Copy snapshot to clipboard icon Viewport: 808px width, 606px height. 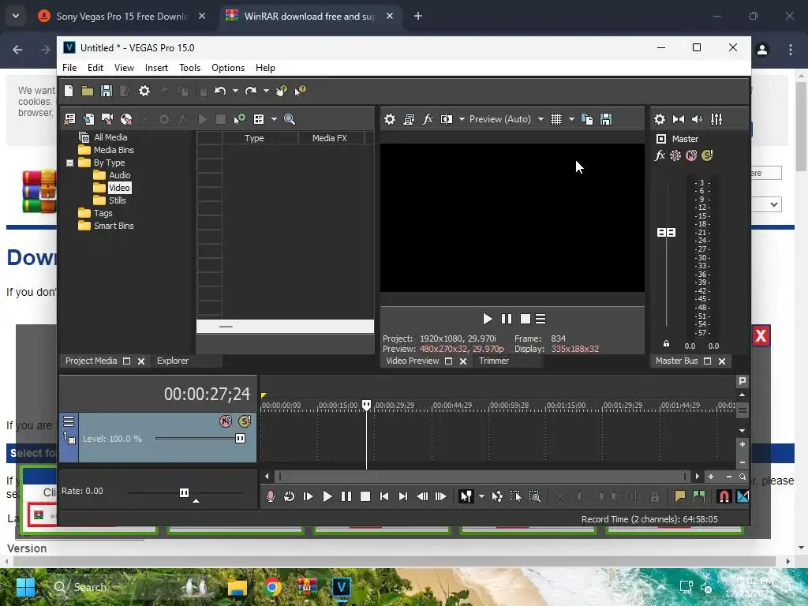point(587,119)
